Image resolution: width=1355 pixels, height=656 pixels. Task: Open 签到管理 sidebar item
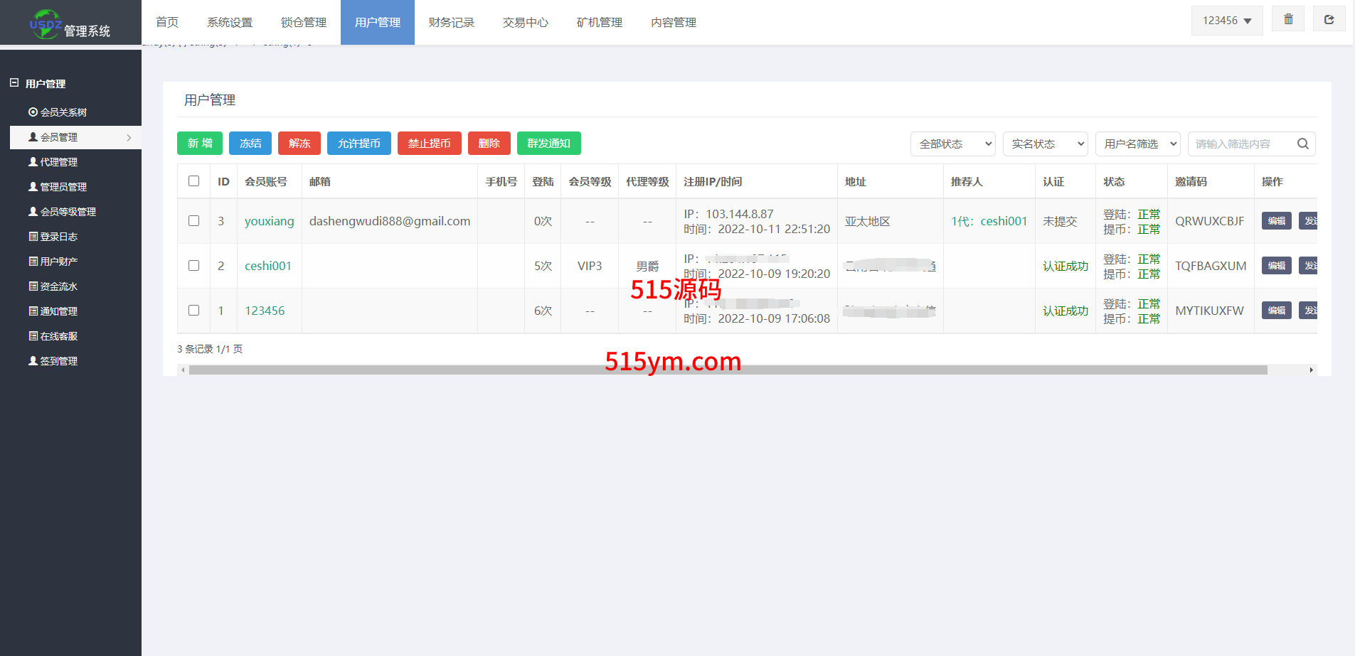(x=58, y=361)
